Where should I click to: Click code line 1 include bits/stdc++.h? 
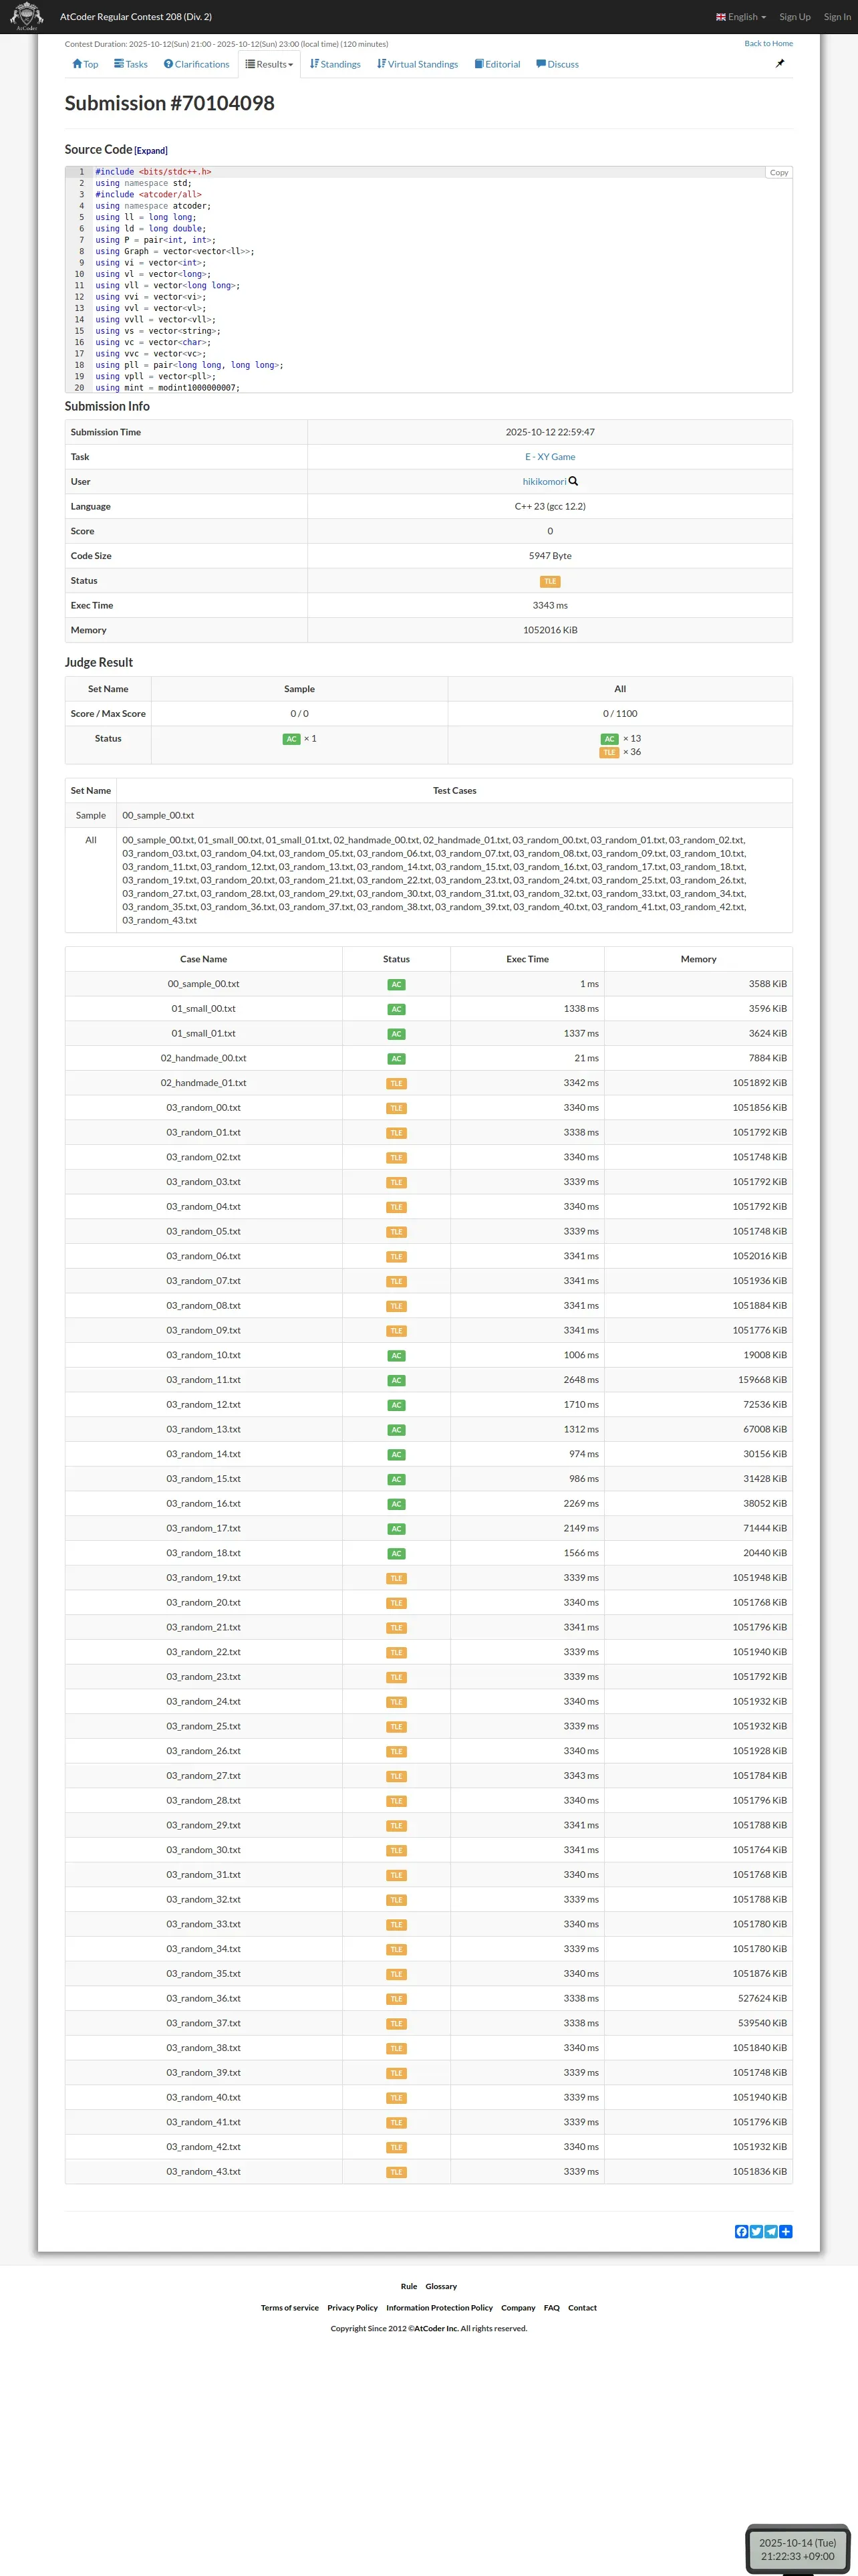tap(153, 172)
